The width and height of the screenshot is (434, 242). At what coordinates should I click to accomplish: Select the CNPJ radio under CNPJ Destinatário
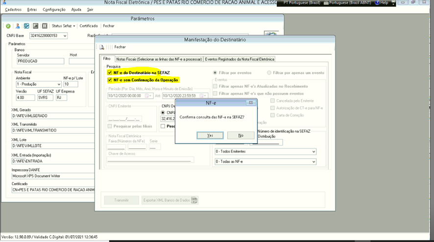coord(163,113)
